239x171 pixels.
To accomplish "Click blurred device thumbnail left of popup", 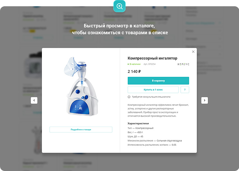I will 34,65.
